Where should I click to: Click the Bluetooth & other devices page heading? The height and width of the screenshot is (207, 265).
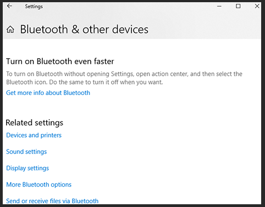pos(84,29)
